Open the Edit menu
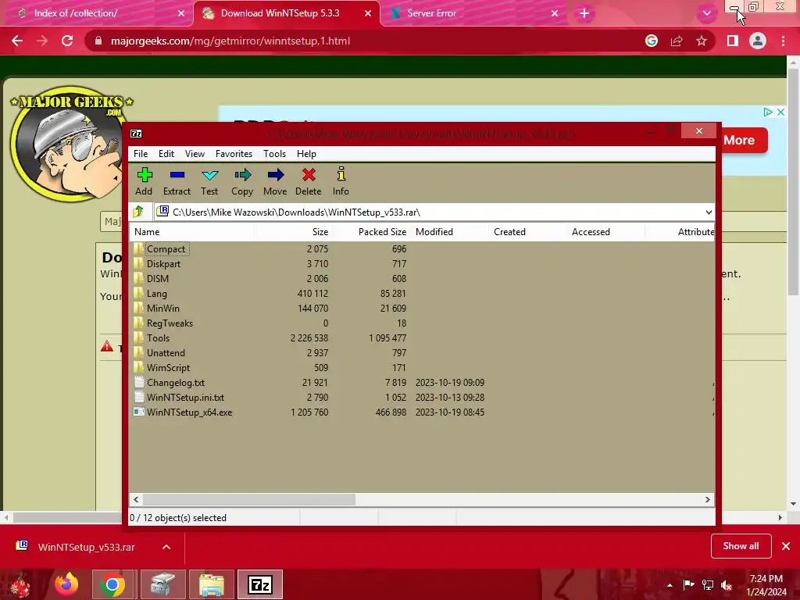The width and height of the screenshot is (800, 600). [166, 154]
